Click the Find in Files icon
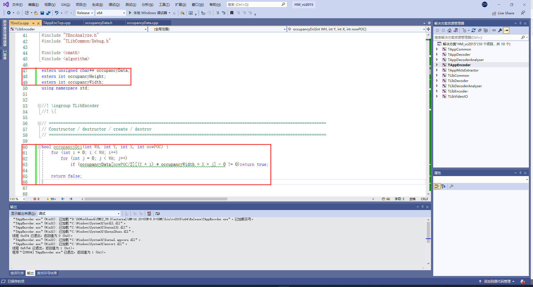This screenshot has height=287, width=533. [x=182, y=13]
